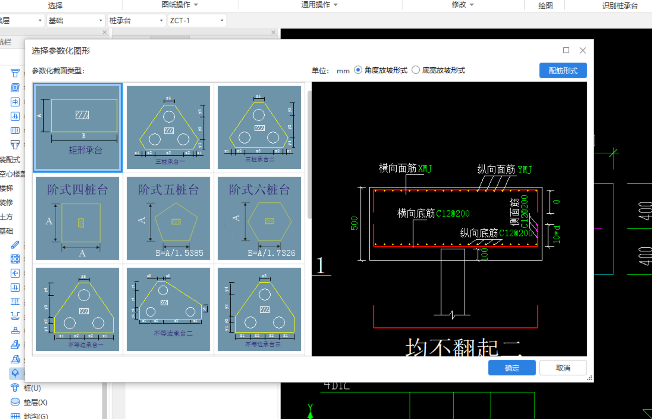
Task: Choose the 阶式六桩台 hexagon shape
Action: (x=260, y=218)
